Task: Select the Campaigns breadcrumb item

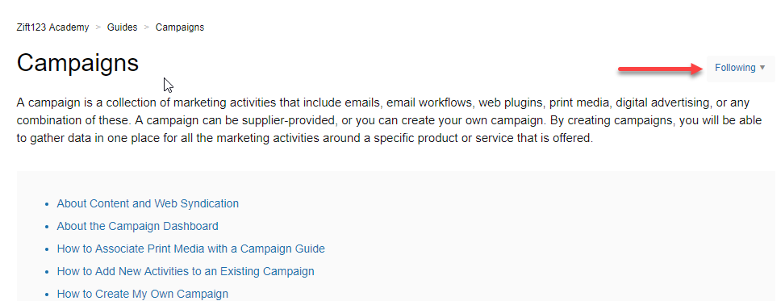Action: [180, 27]
